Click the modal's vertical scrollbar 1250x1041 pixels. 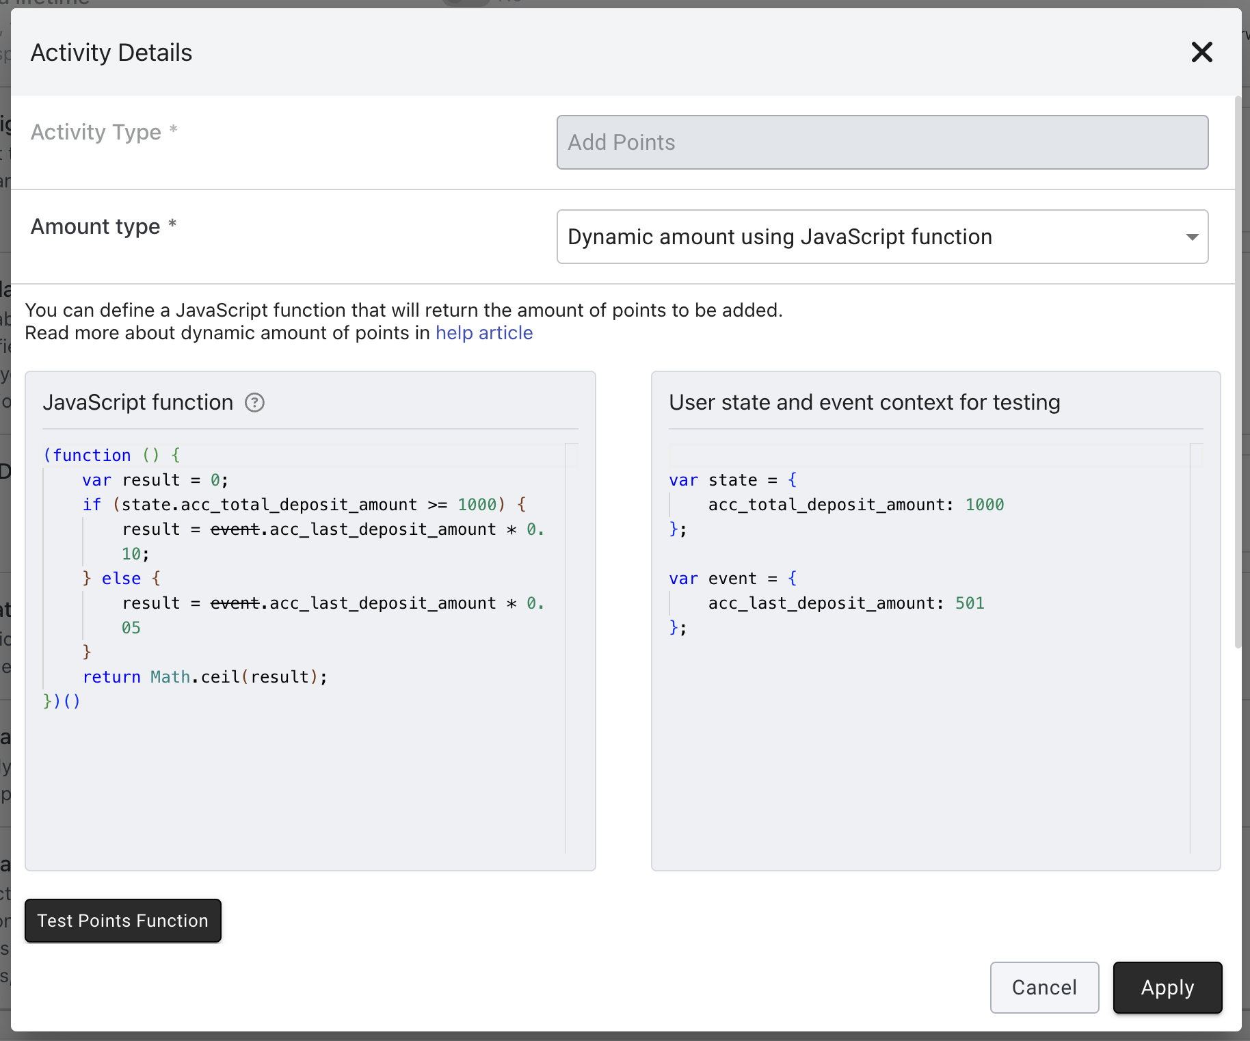coord(1237,373)
